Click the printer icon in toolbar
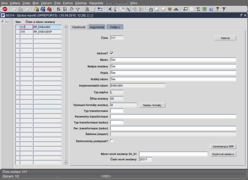Image resolution: width=248 pixels, height=180 pixels. click(x=87, y=9)
